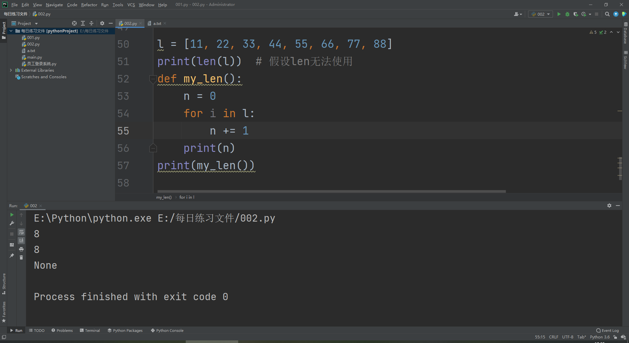Click the Select Opened File crosshair icon
The height and width of the screenshot is (343, 629).
[74, 23]
